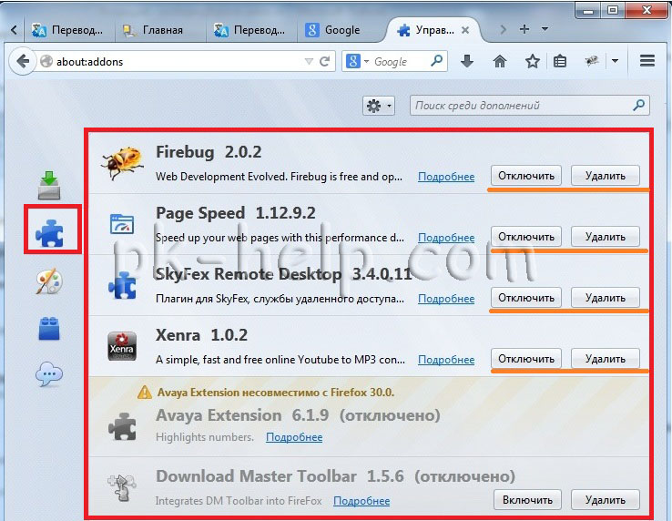Enable Download Master Toolbar with Включить
Viewport: 672px width, 521px height.
tap(527, 500)
